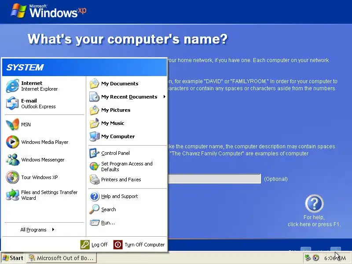Click the Microsoft Out of Bo... taskbar button

tap(62, 258)
